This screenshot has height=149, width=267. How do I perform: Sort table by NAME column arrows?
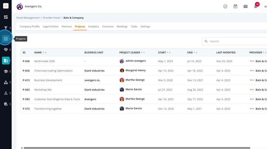(44, 52)
